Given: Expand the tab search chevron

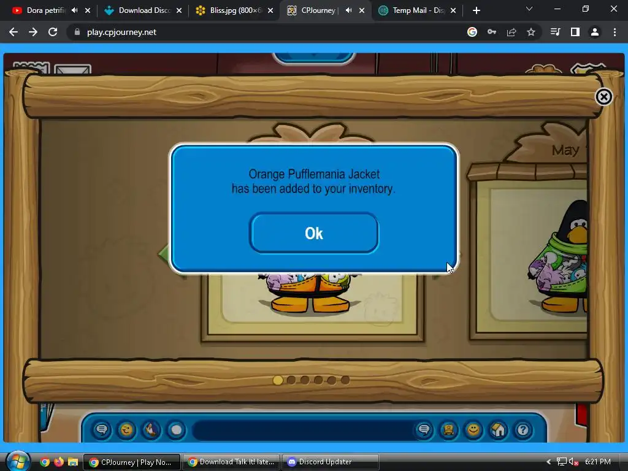Looking at the screenshot, I should [529, 9].
